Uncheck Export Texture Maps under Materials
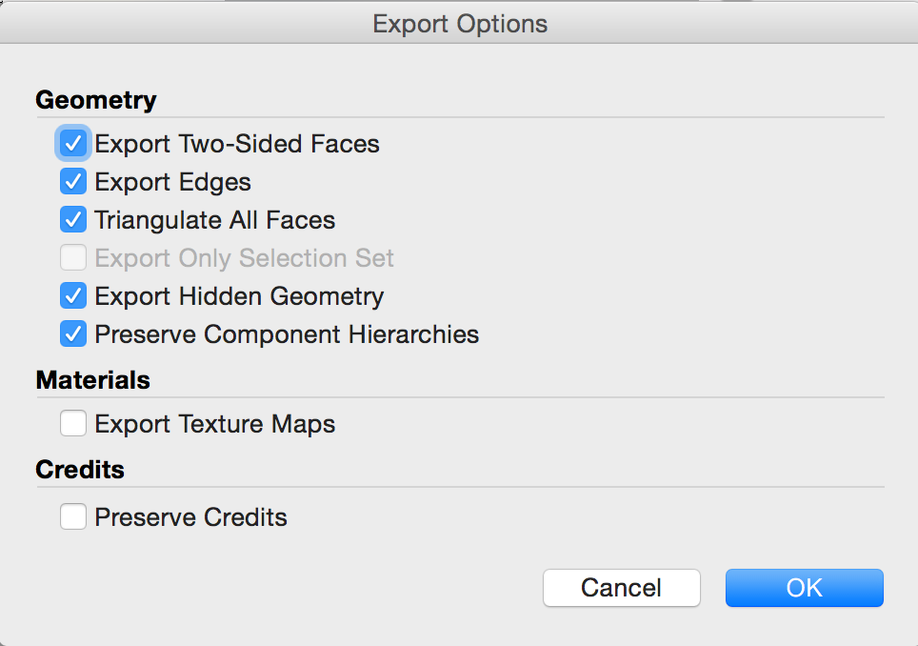918x646 pixels. pyautogui.click(x=73, y=423)
